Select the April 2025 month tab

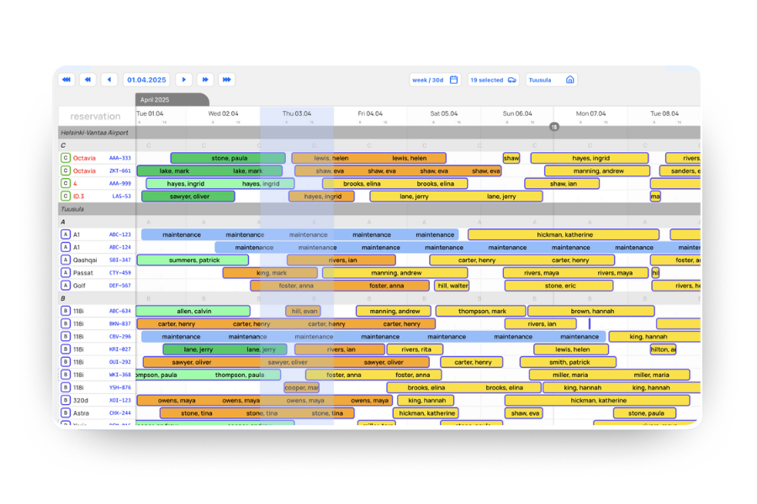(172, 100)
